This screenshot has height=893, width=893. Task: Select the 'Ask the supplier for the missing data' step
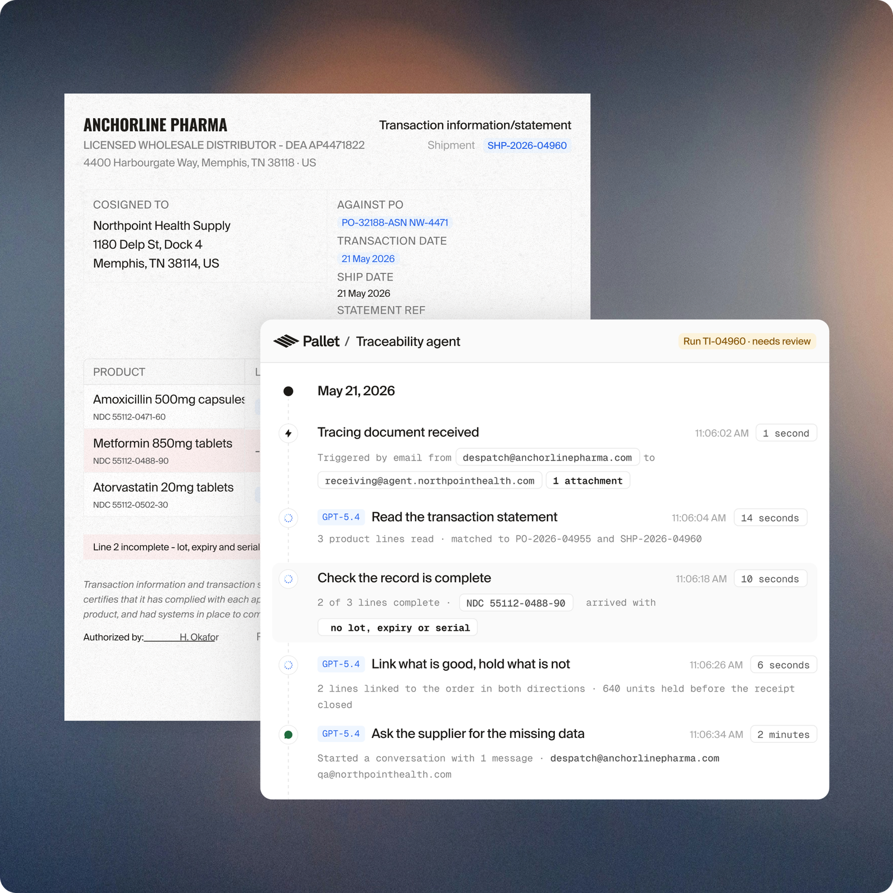(x=478, y=734)
